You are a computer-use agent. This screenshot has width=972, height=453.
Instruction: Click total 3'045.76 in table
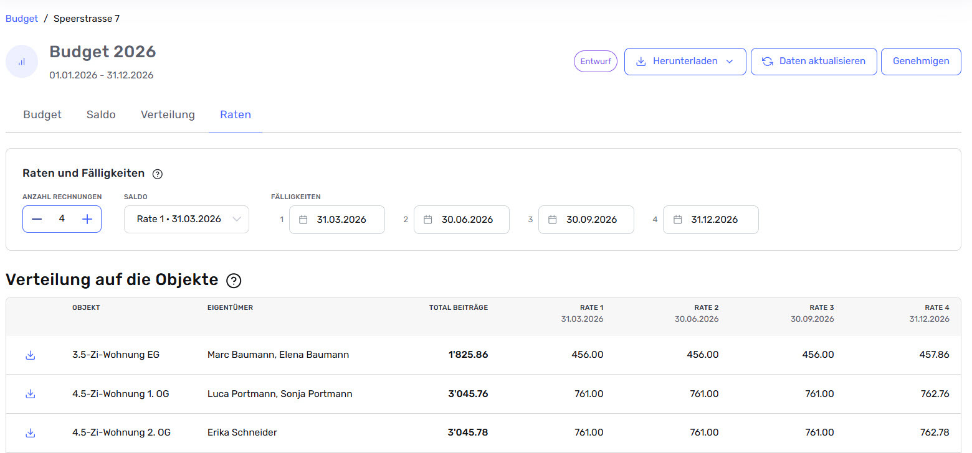click(x=468, y=394)
